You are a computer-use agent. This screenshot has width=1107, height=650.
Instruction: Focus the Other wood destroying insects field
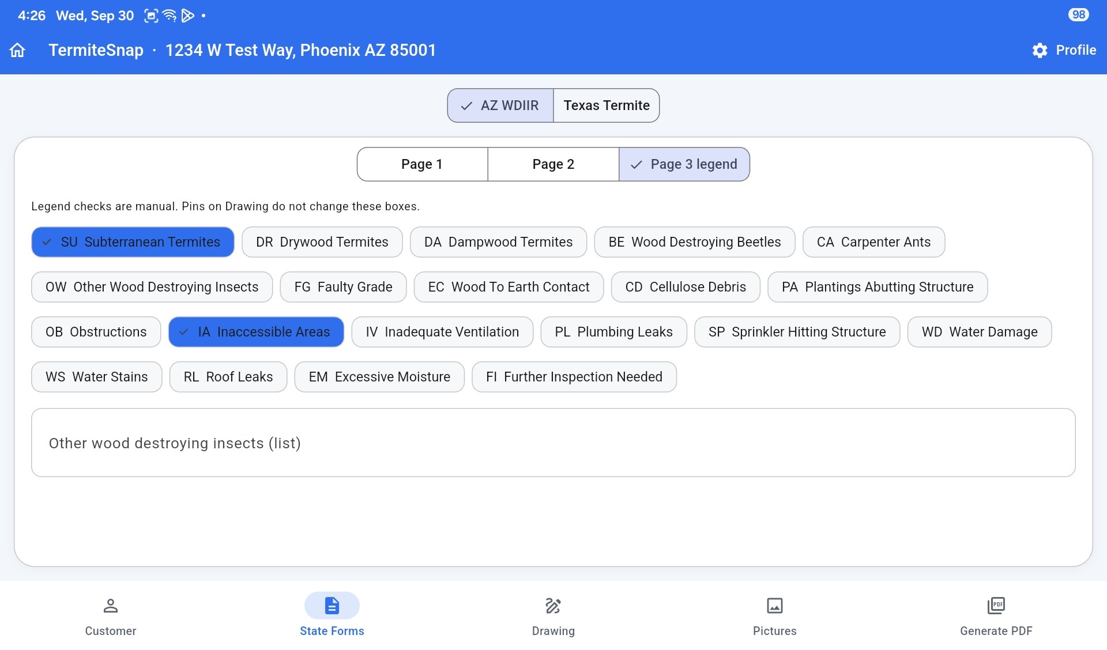pos(553,443)
